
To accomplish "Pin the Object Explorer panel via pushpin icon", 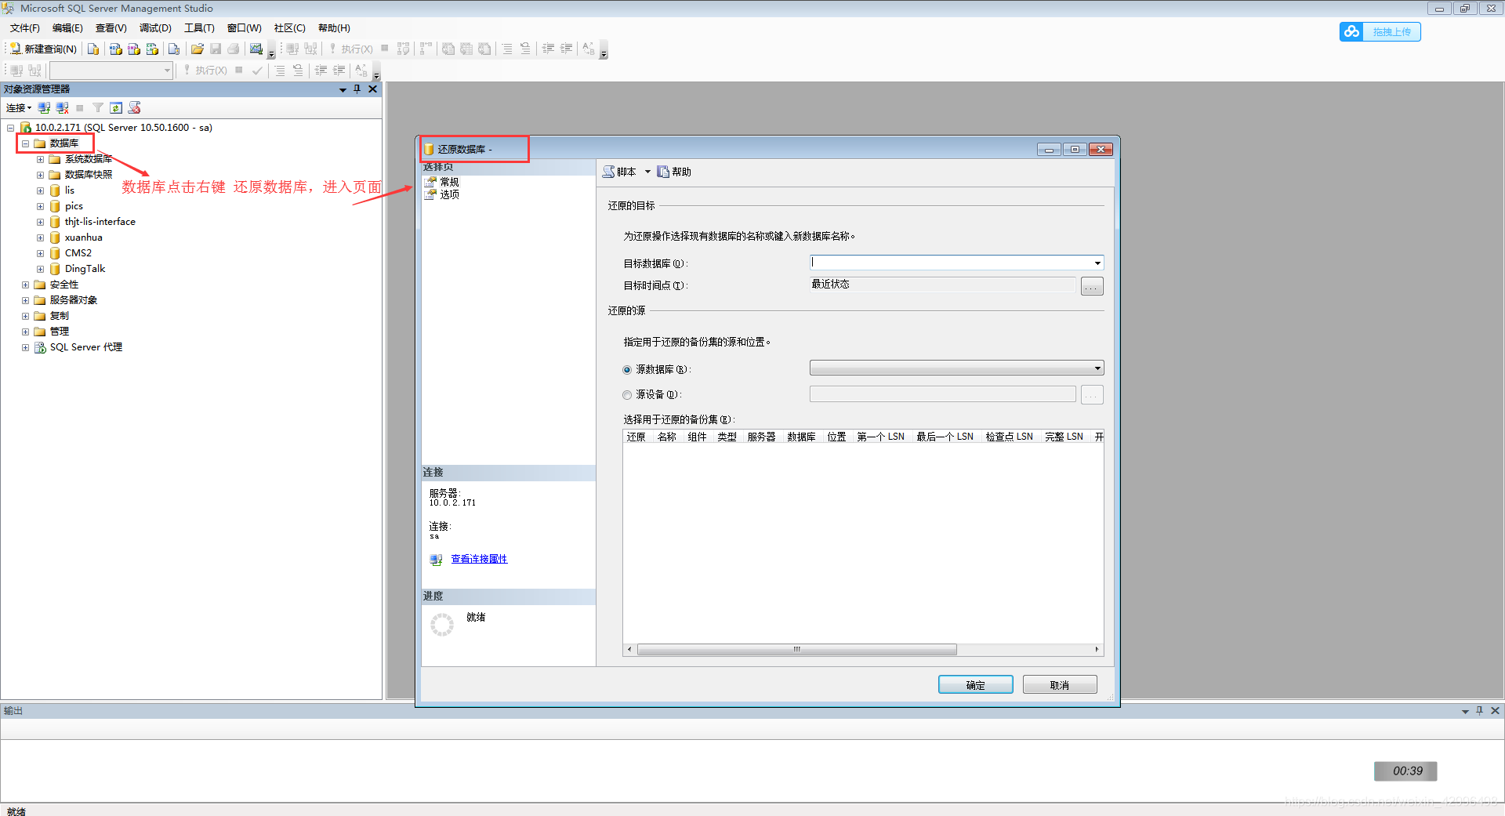I will pyautogui.click(x=357, y=89).
